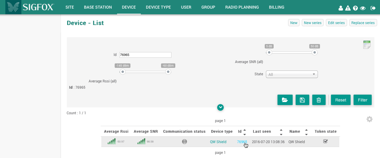380x158 pixels.
Task: Sort ascending by Last seen column
Action: tap(281, 130)
